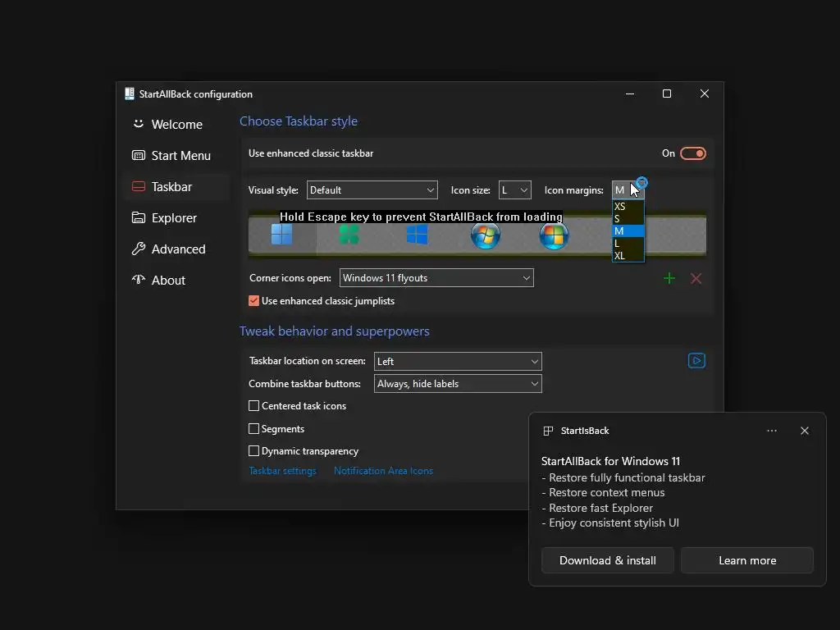Choose the Windows Vista orb start icon

tap(554, 235)
